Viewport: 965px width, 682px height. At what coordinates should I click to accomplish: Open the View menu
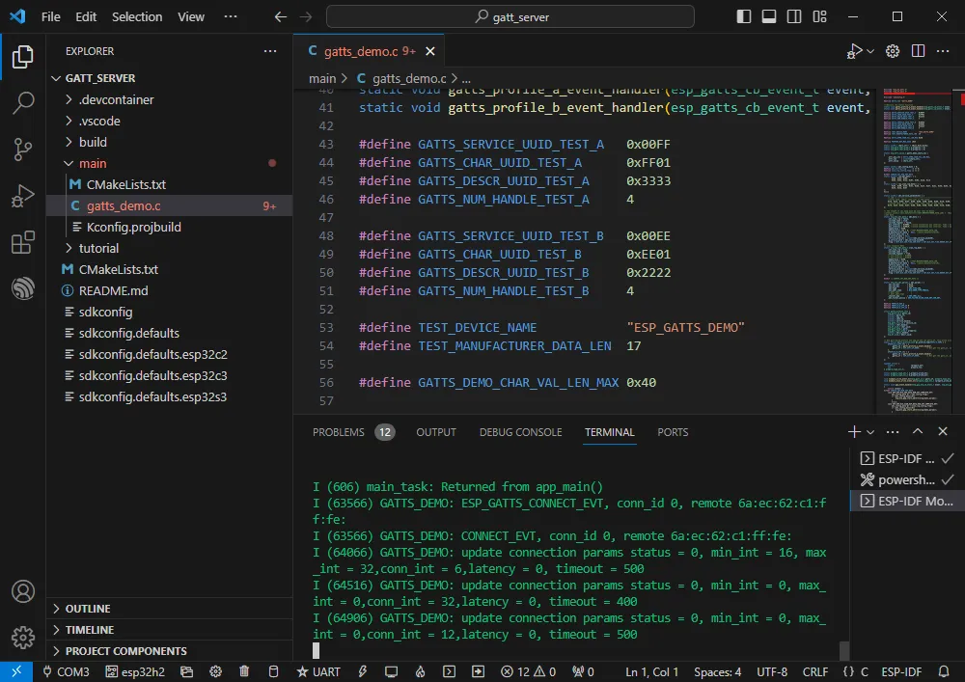tap(191, 16)
